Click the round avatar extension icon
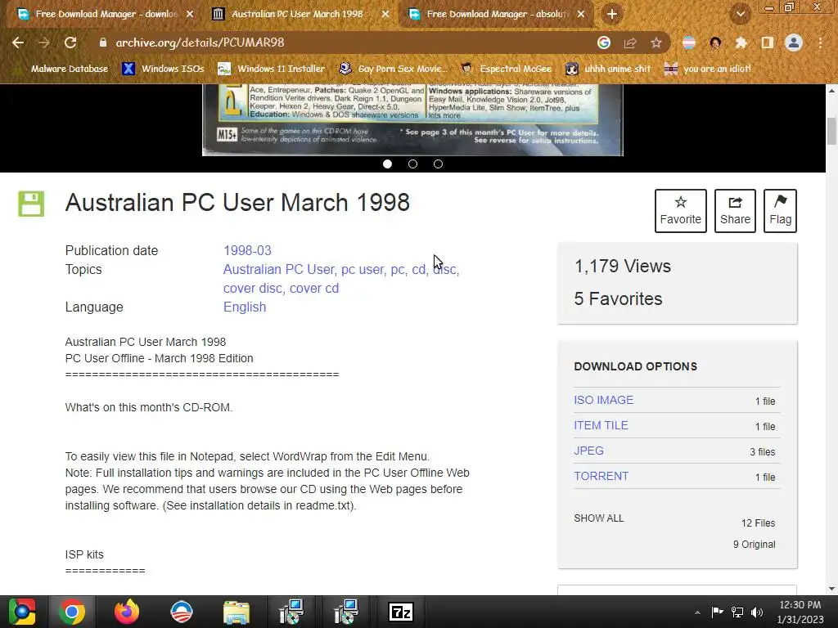This screenshot has height=628, width=838. [x=715, y=43]
